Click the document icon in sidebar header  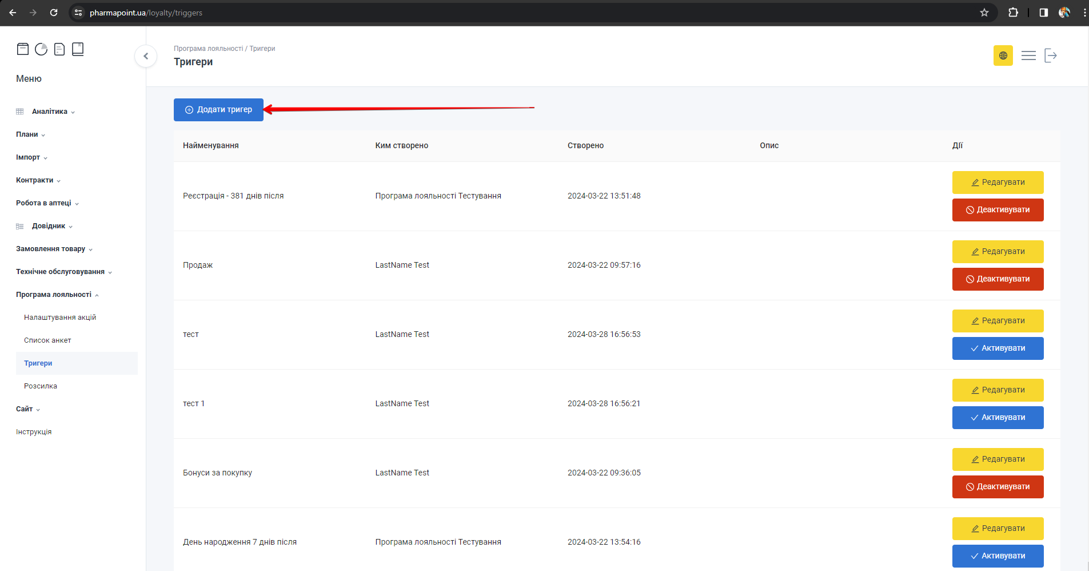(59, 49)
